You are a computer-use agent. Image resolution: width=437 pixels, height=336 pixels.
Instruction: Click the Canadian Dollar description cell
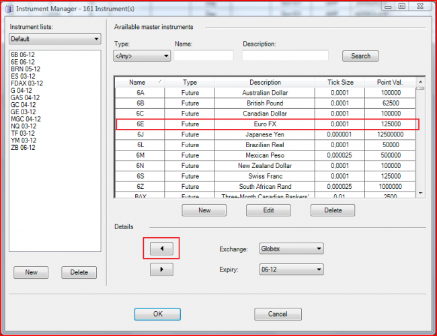(x=265, y=114)
